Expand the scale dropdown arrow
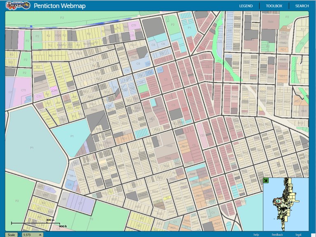This screenshot has width=316, height=237. click(40, 235)
